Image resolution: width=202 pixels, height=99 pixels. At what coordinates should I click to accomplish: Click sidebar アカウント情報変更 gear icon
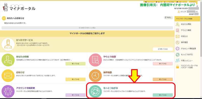point(178,48)
